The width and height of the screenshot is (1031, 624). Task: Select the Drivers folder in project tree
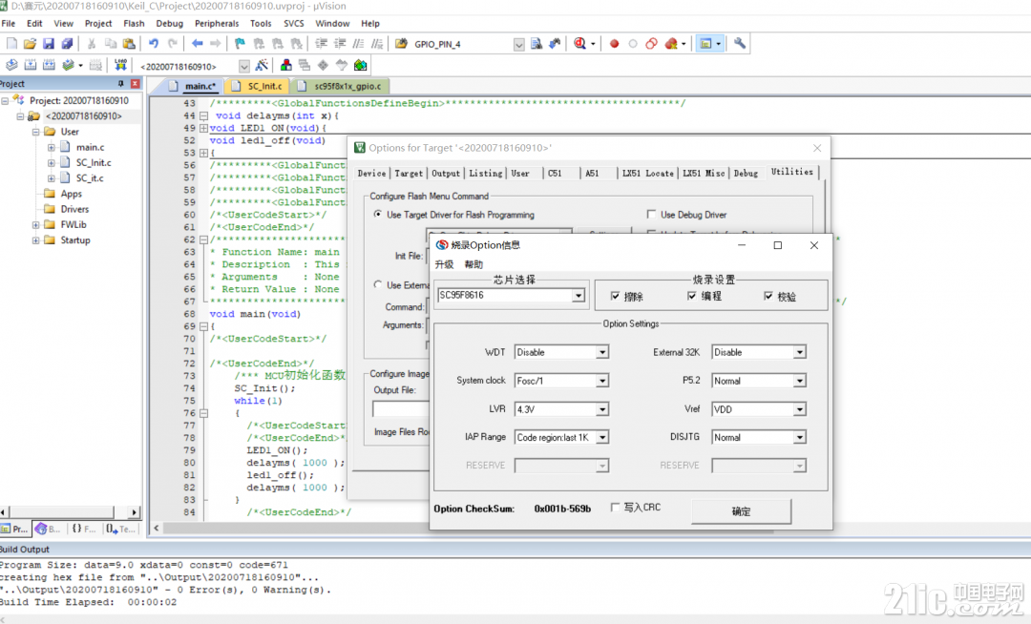(x=74, y=209)
